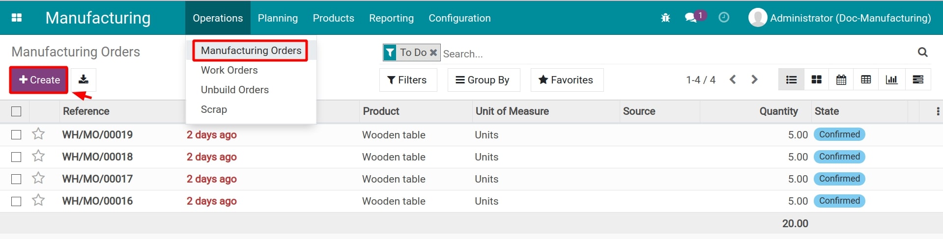Switch to calendar view
Screen dimensions: 943x239
pos(841,80)
